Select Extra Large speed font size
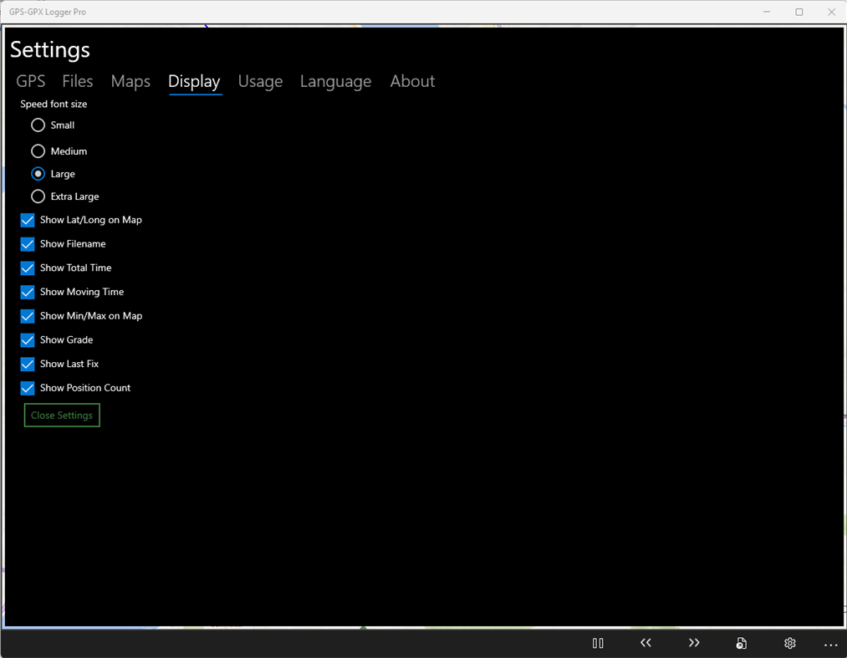 point(38,196)
